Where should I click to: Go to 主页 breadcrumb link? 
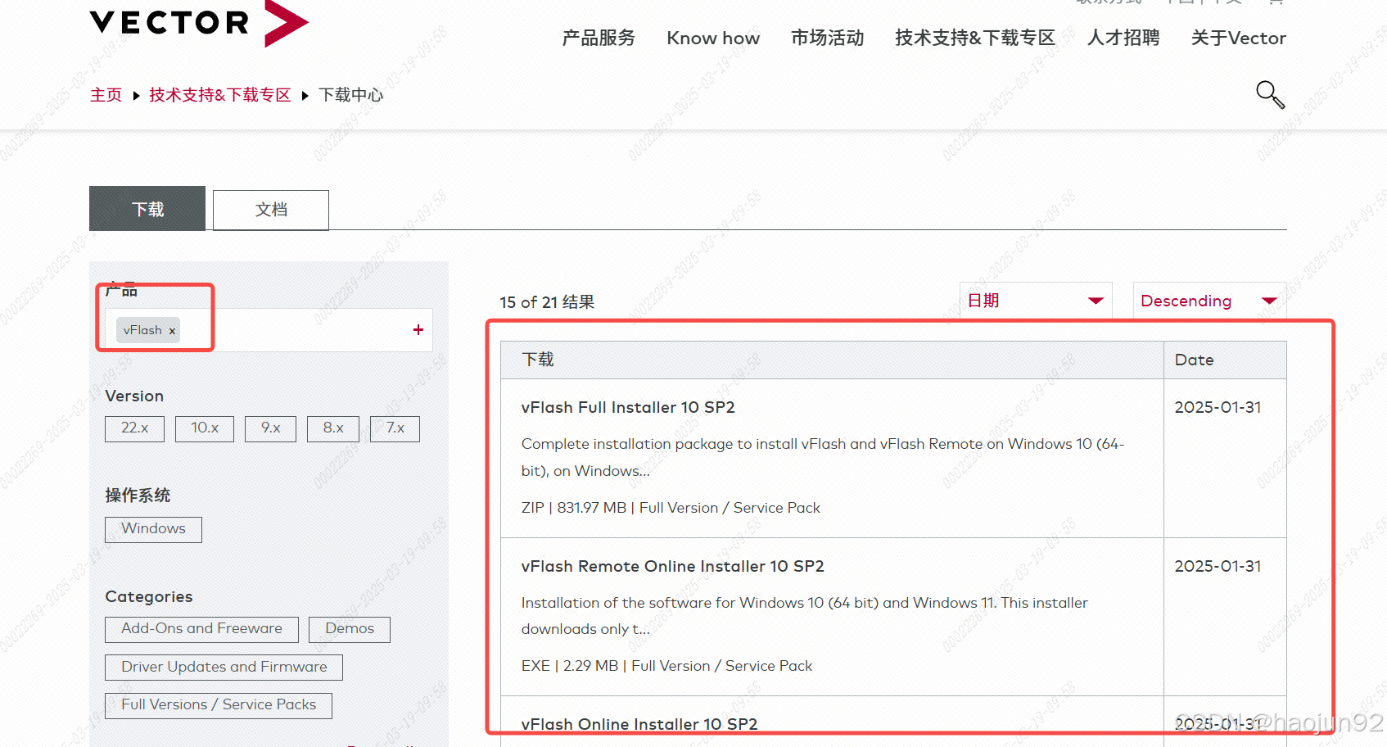106,95
